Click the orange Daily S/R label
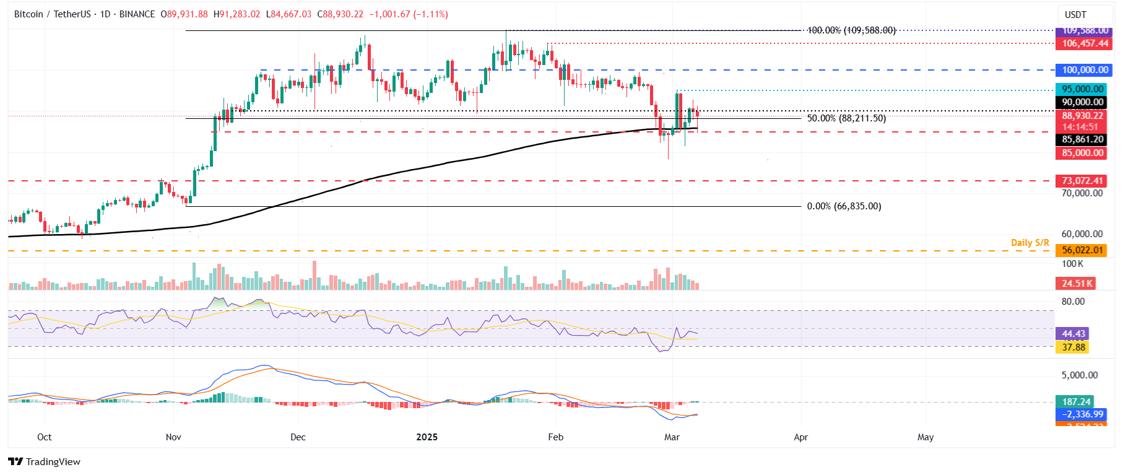Screen dimensions: 1123x475 pyautogui.click(x=1030, y=243)
